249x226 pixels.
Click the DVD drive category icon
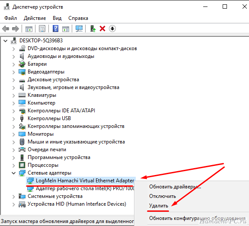[x=22, y=48]
